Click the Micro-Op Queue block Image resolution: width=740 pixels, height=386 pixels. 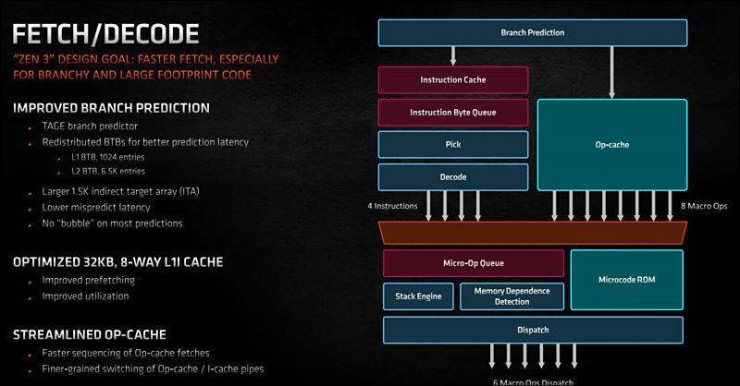tap(474, 263)
